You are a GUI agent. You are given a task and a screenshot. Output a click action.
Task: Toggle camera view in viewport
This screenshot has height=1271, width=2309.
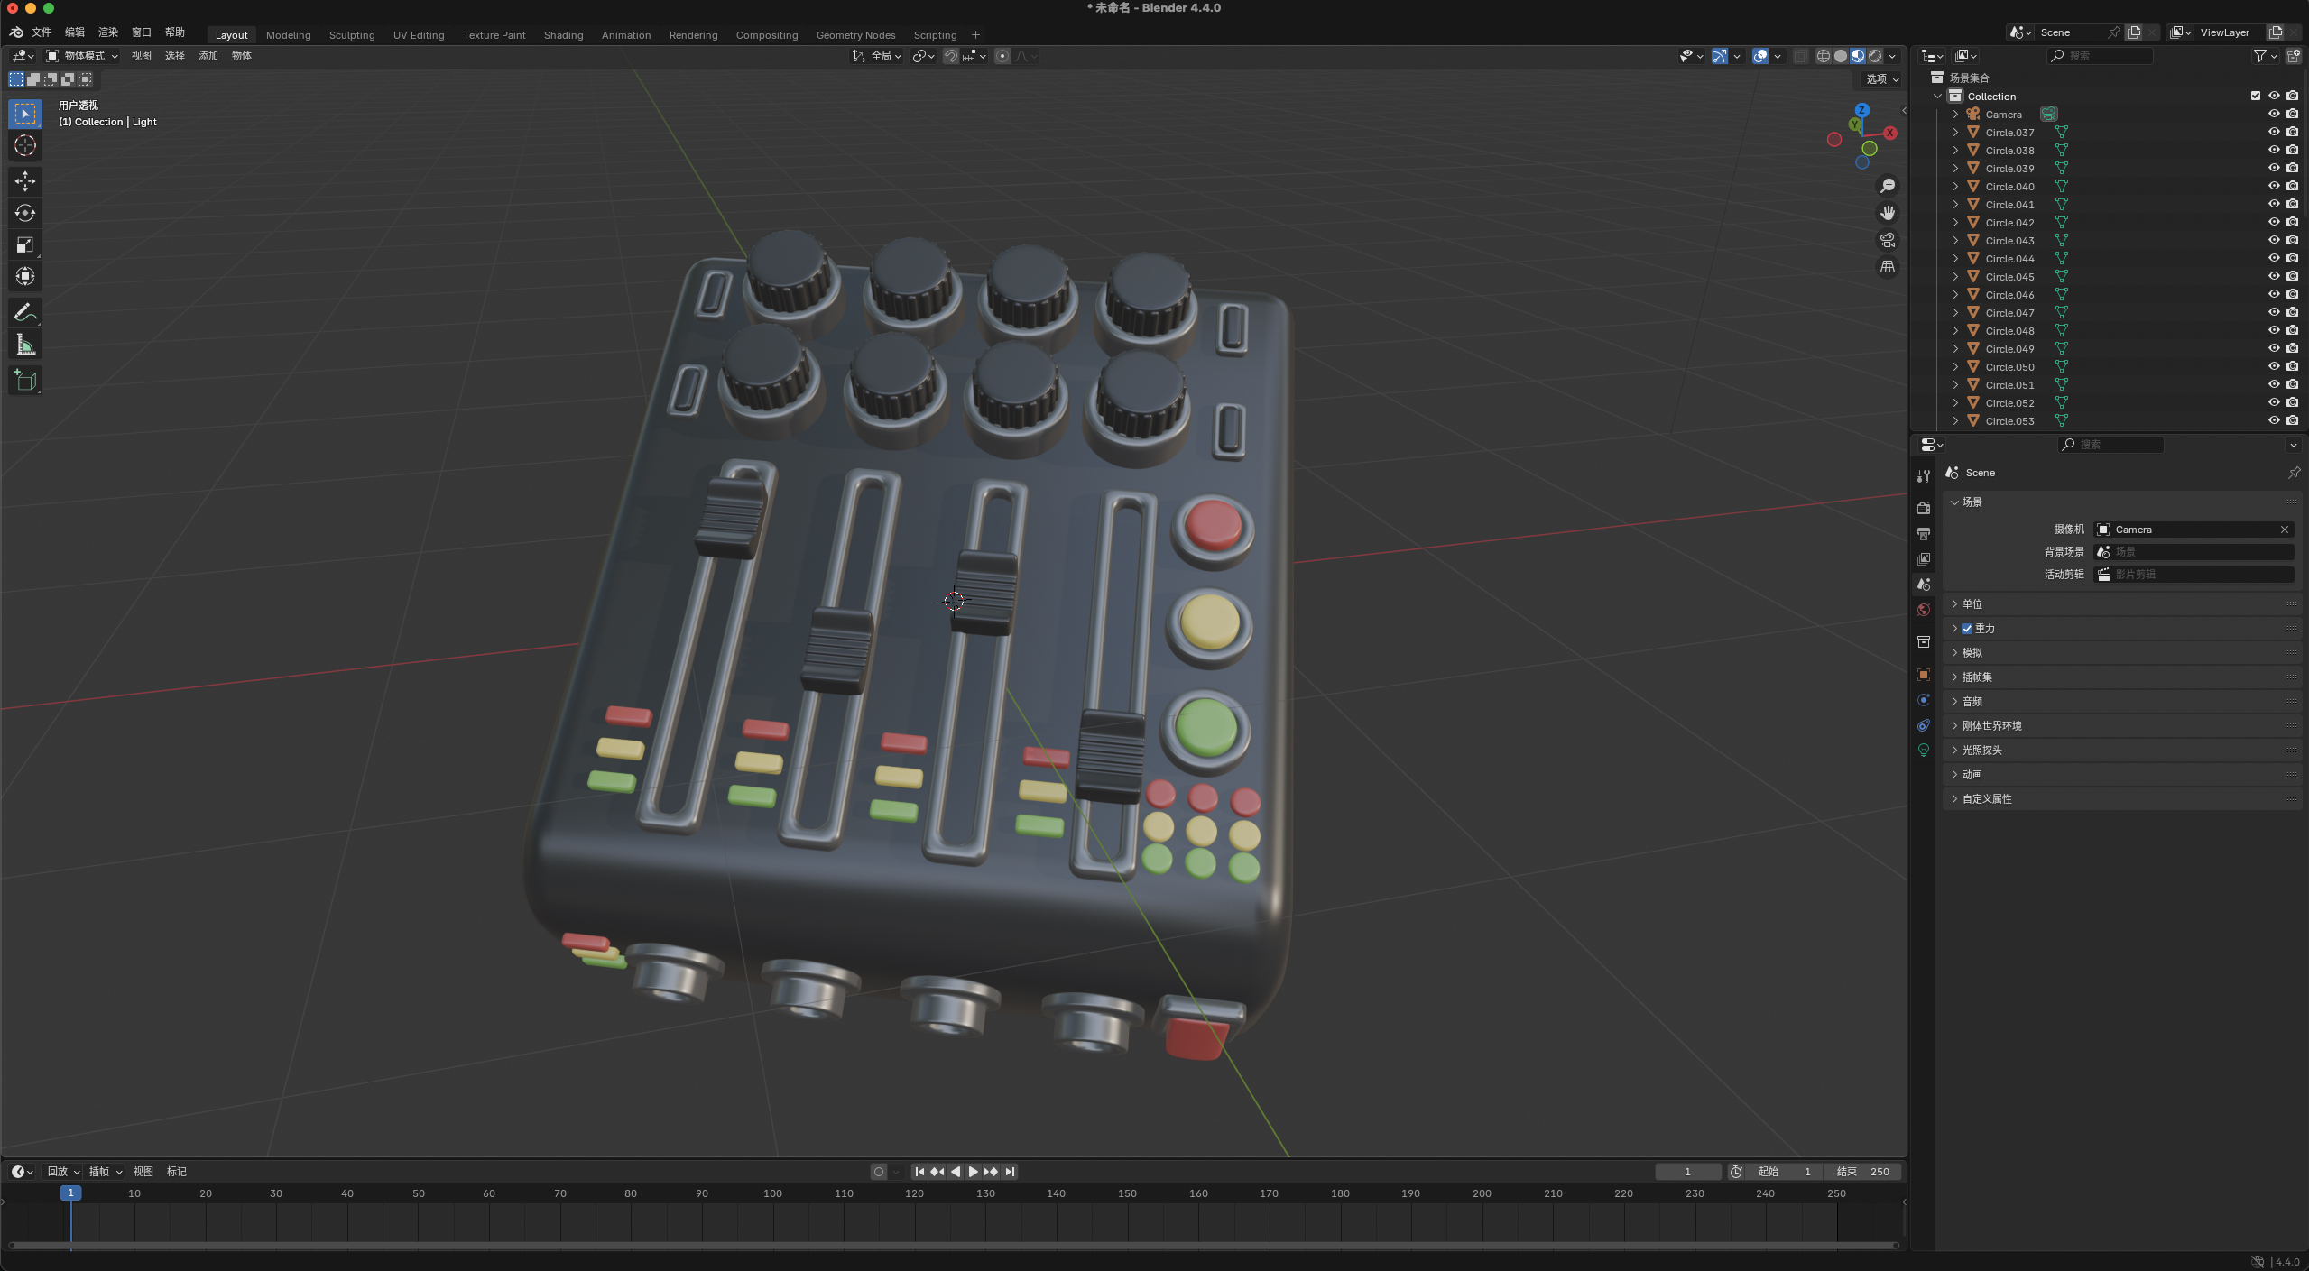[1887, 240]
